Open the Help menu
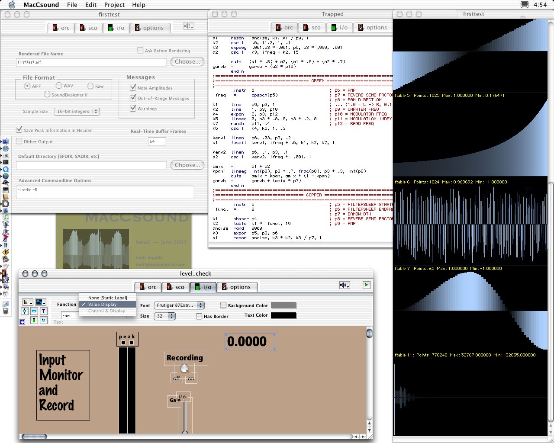 pyautogui.click(x=138, y=5)
